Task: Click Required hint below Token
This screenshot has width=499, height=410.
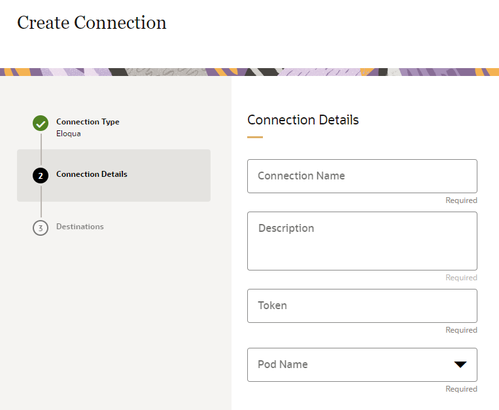Action: (461, 330)
